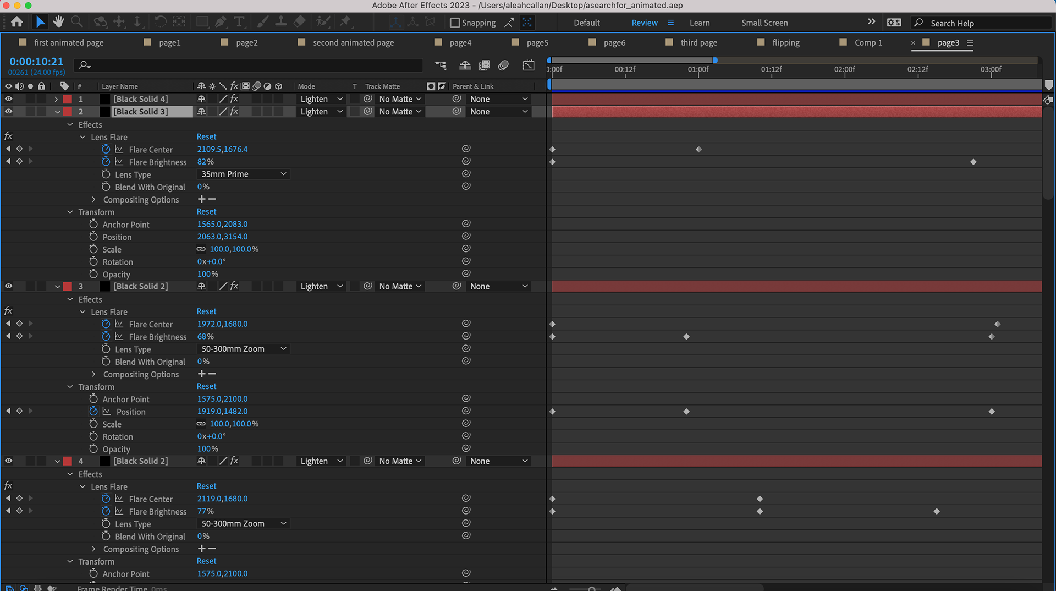Add layer 2 Compositing Options plus button
Viewport: 1056px width, 591px height.
coord(201,199)
